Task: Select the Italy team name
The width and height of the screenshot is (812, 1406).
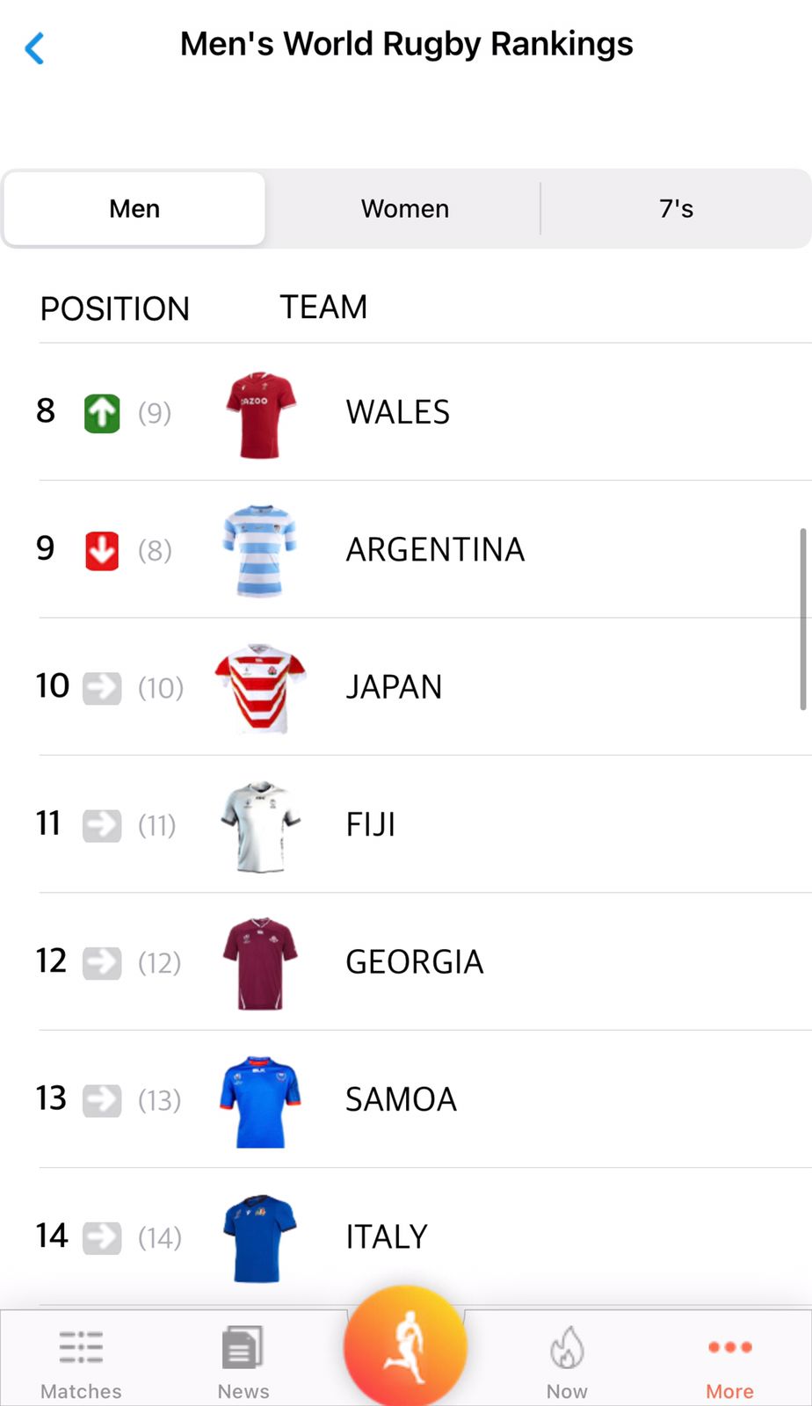Action: [x=387, y=1237]
